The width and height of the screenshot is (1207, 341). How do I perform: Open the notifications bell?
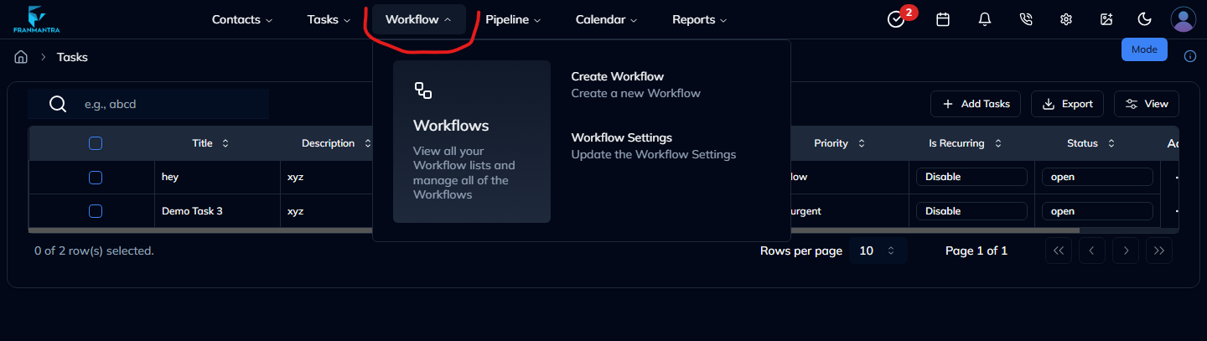(985, 19)
